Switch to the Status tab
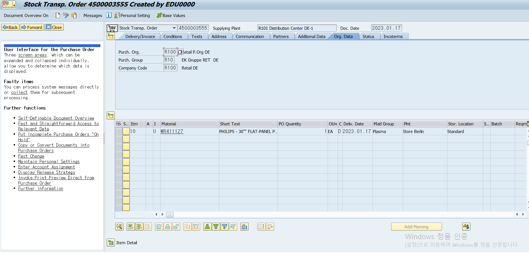 [368, 36]
